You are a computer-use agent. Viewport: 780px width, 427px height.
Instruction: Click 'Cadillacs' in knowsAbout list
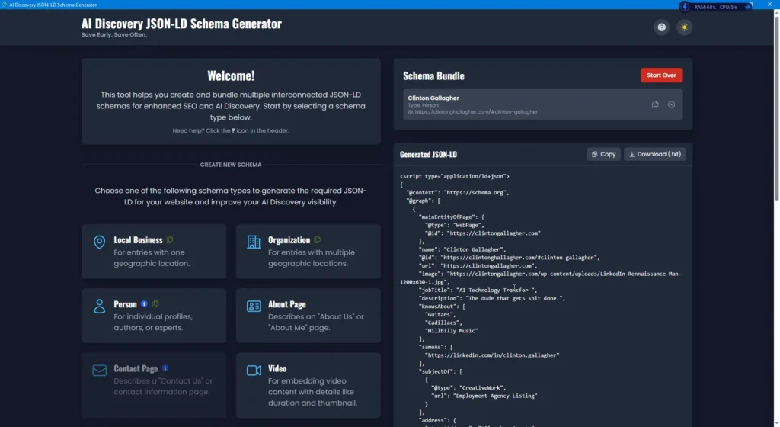coord(443,323)
